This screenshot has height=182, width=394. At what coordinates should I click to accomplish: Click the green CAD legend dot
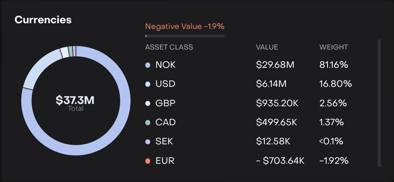click(148, 123)
